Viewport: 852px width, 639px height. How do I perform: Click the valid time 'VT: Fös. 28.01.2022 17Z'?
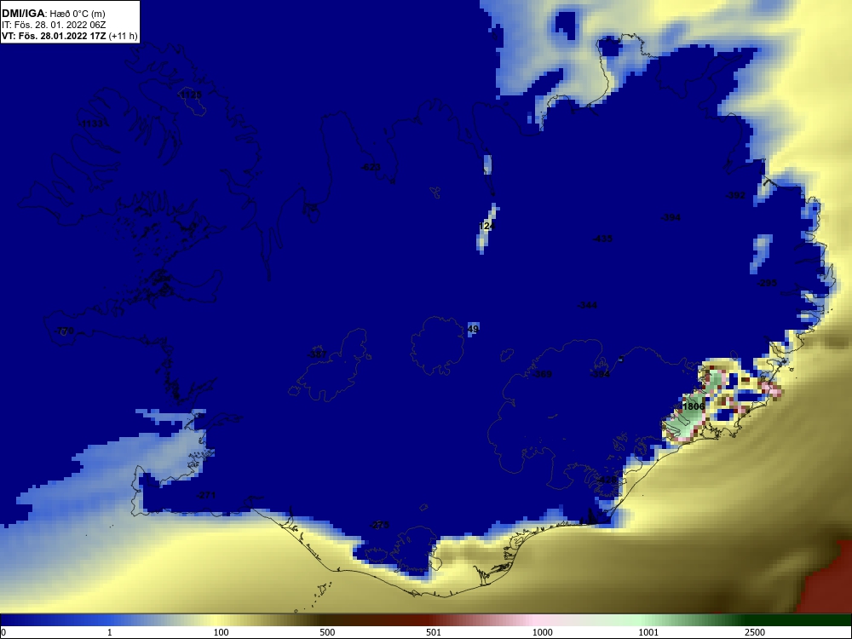click(54, 37)
